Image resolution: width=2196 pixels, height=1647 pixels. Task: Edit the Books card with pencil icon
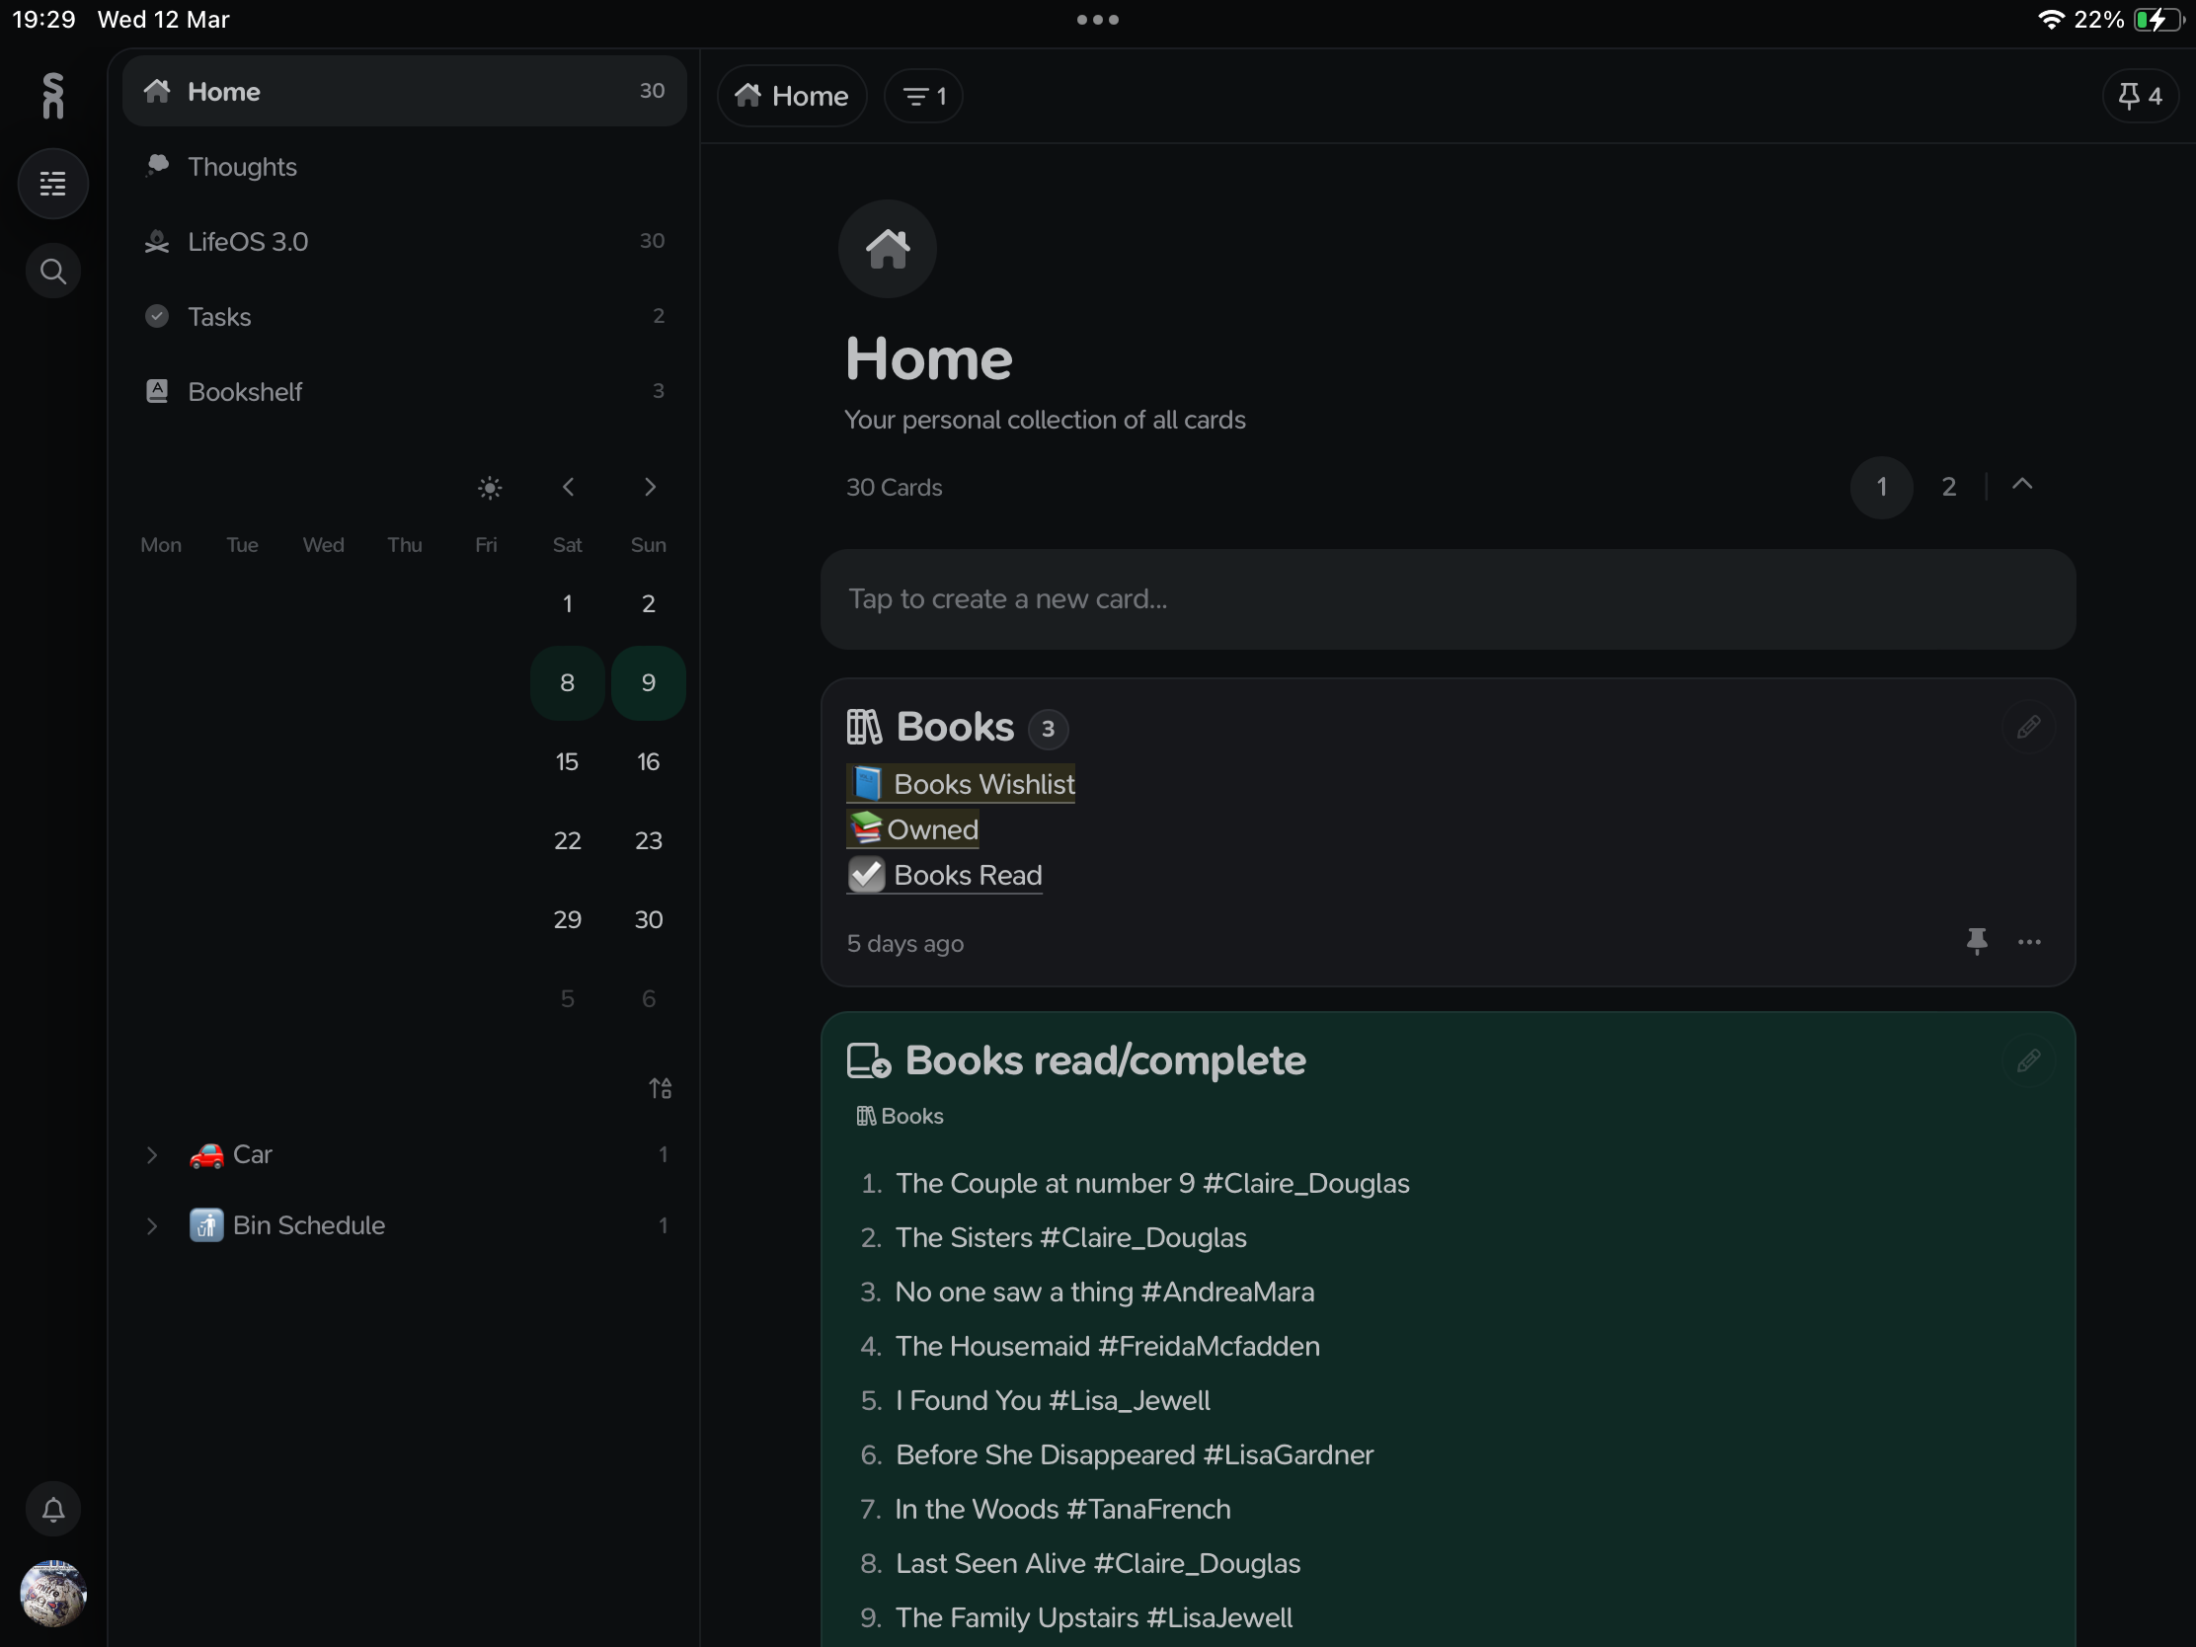point(2028,728)
